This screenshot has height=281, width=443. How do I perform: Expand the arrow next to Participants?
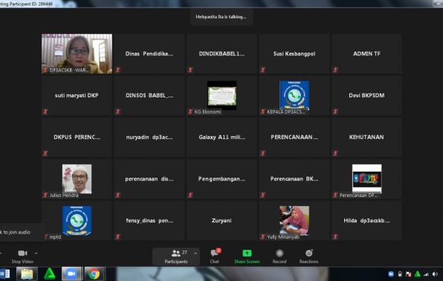[195, 253]
